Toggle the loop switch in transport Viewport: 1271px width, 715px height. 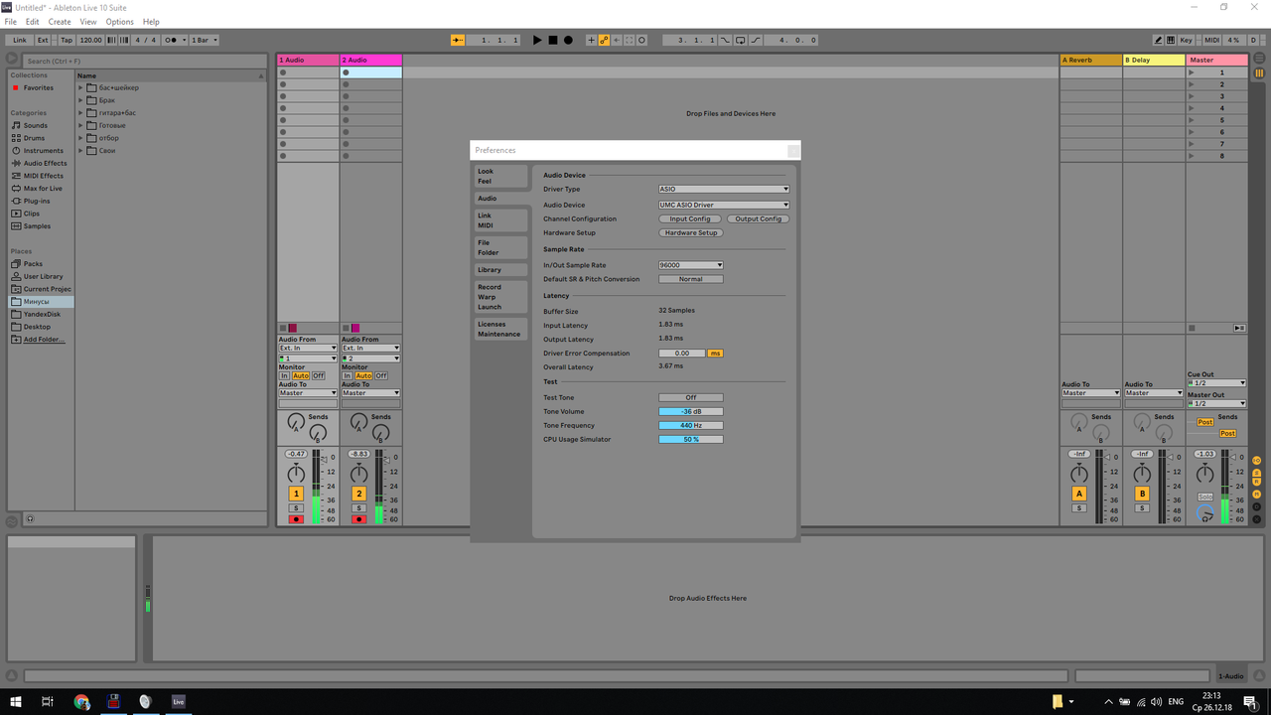point(740,40)
